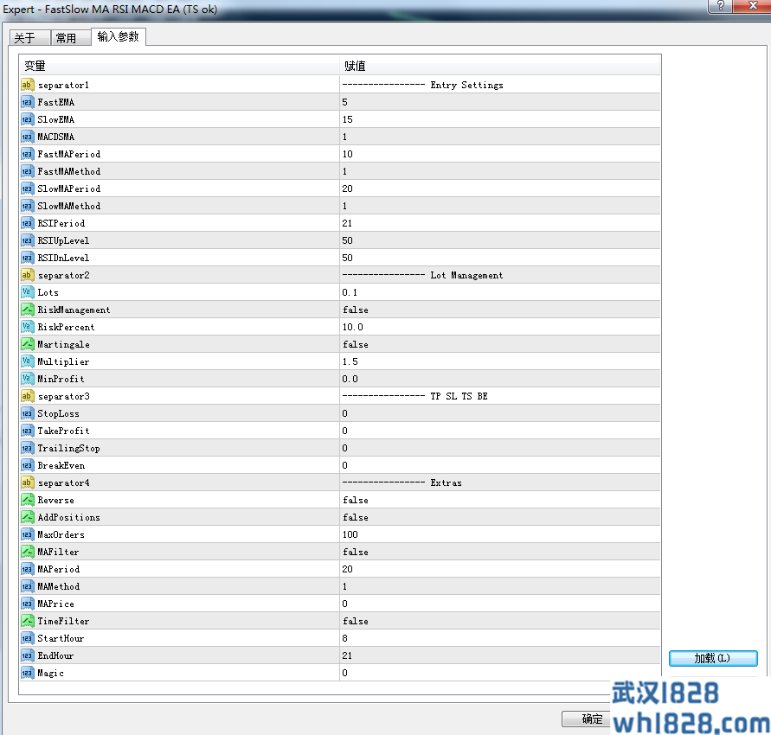The width and height of the screenshot is (771, 735).
Task: Click the string icon beside separator1
Action: coord(27,85)
